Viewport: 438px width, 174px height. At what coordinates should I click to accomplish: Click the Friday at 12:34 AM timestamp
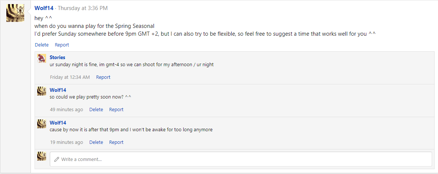70,77
